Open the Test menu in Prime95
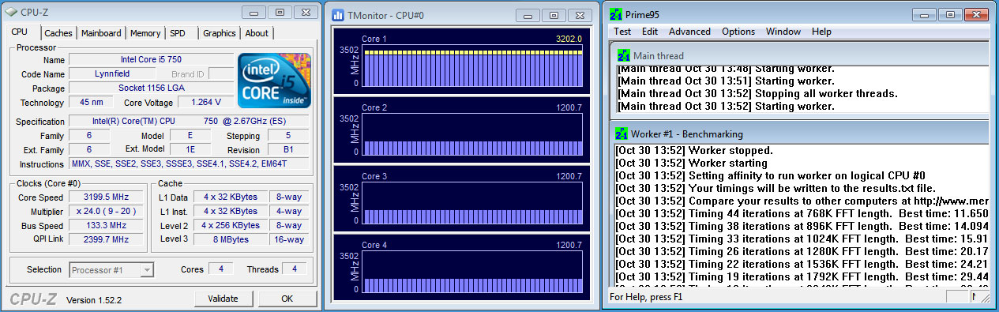This screenshot has height=312, width=999. [x=622, y=32]
